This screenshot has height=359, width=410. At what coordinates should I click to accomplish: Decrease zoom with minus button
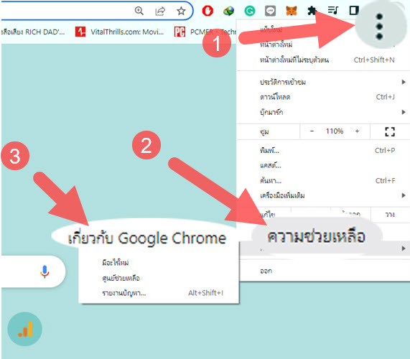(x=312, y=131)
